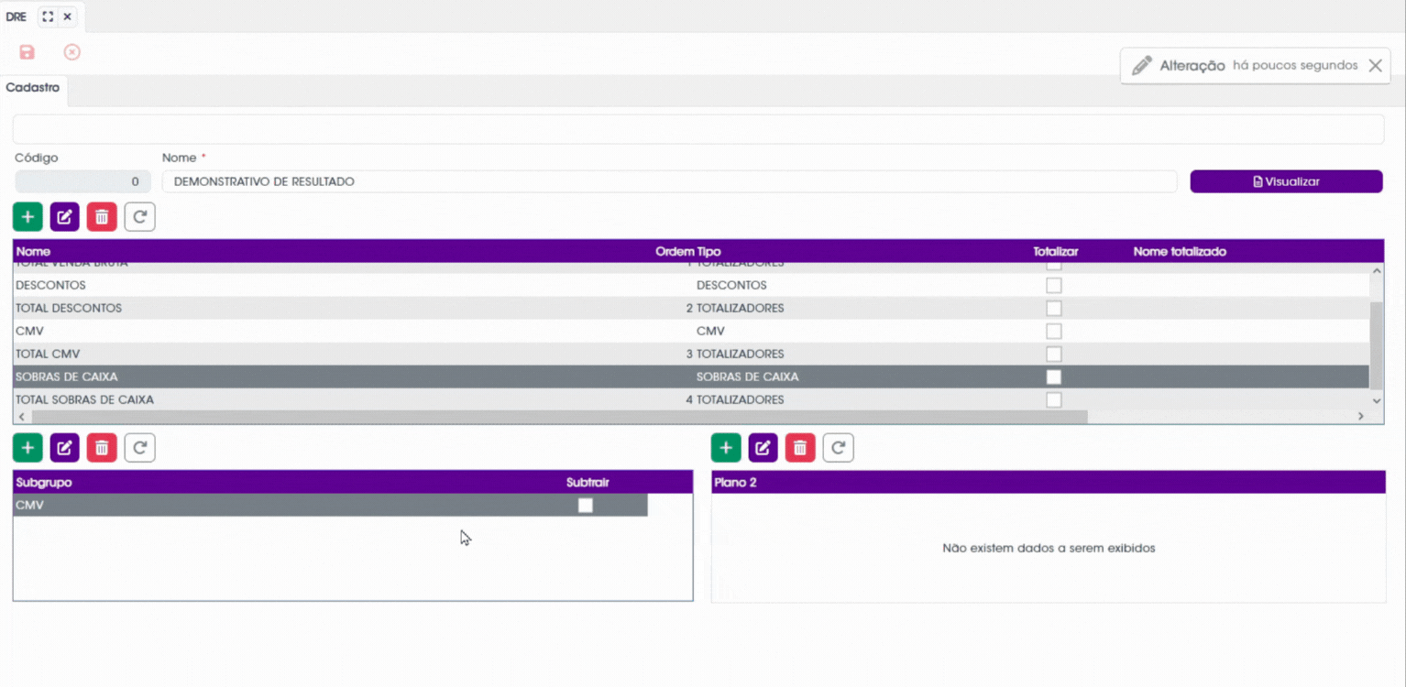Dismiss the Alteração notification
Viewport: 1406px width, 687px height.
(1375, 66)
